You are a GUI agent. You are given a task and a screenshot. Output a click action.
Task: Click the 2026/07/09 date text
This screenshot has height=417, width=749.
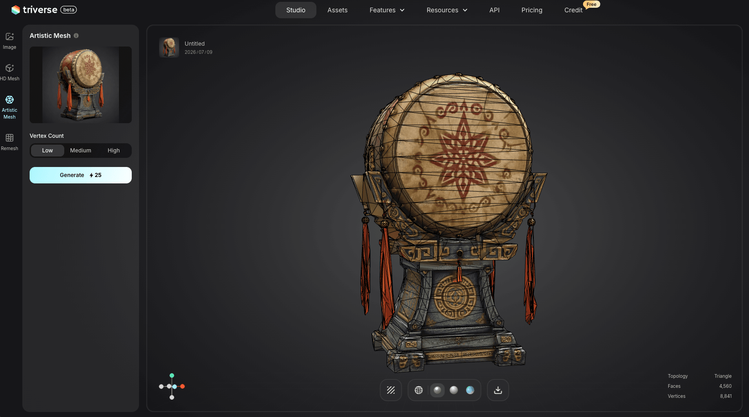tap(198, 52)
